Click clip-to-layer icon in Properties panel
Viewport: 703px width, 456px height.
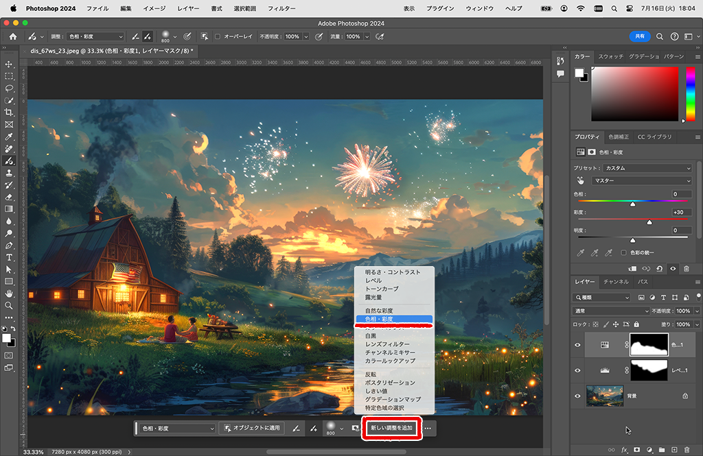[632, 269]
